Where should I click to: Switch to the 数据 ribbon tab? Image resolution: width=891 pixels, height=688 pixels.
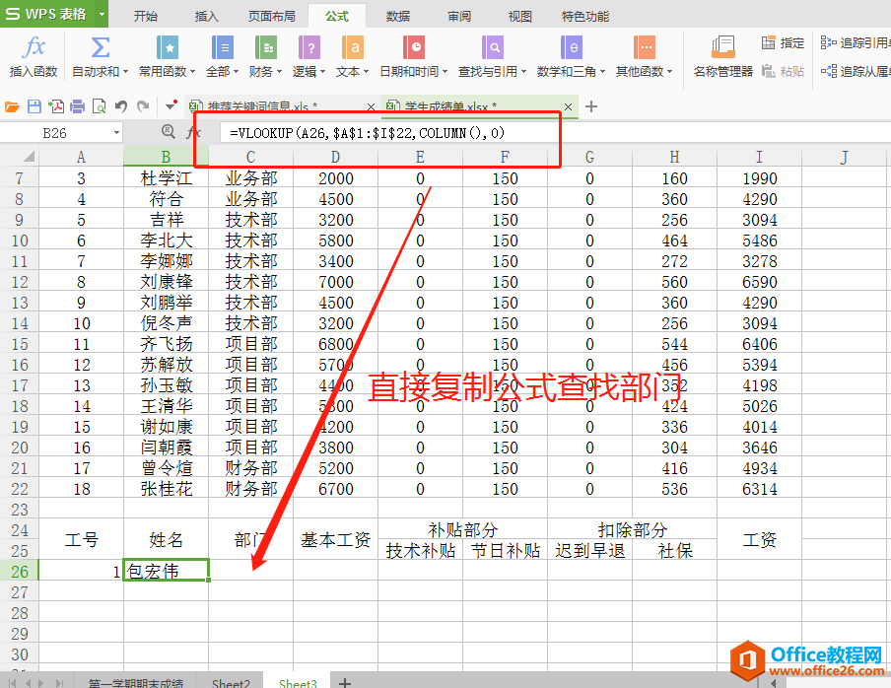tap(398, 16)
